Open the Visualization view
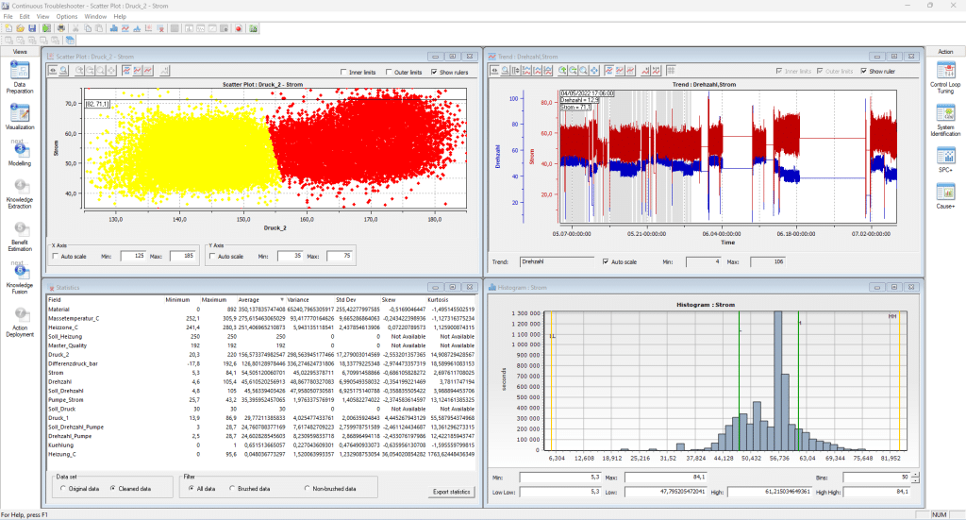Viewport: 966px width, 520px height. 20,111
